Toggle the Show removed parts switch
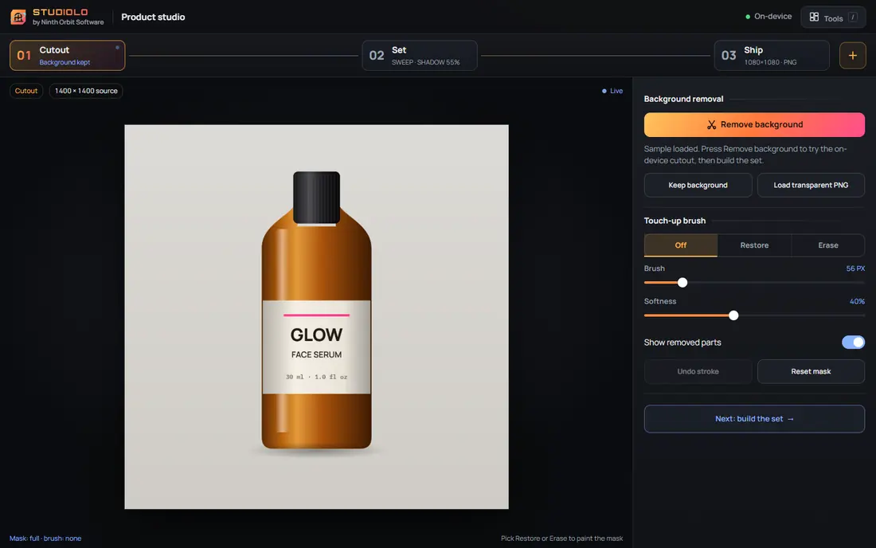876x548 pixels. point(853,342)
